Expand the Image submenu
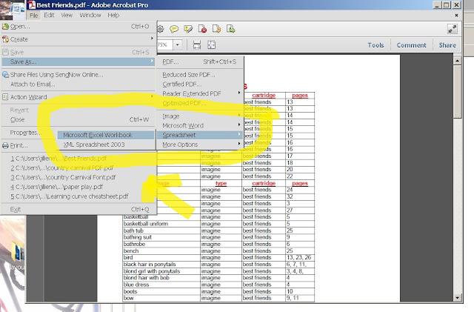Viewport: 474px width, 312px height. (199, 116)
